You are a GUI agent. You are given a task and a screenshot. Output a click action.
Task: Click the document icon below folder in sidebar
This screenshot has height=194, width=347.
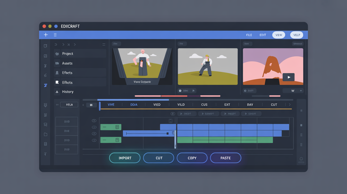tap(45, 144)
